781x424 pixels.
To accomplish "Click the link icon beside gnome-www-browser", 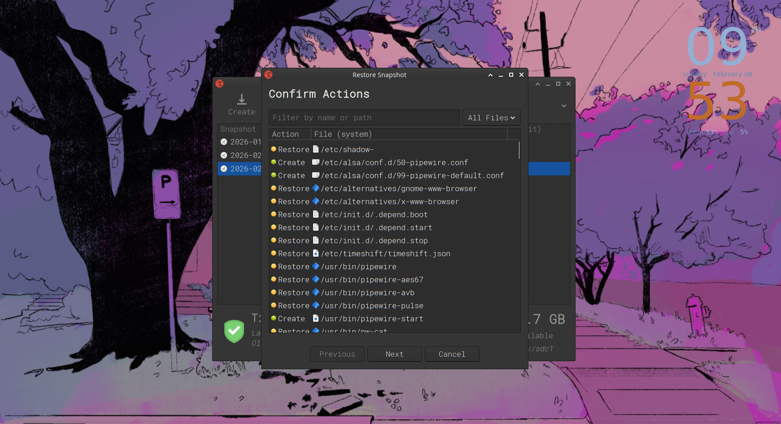I will 316,188.
